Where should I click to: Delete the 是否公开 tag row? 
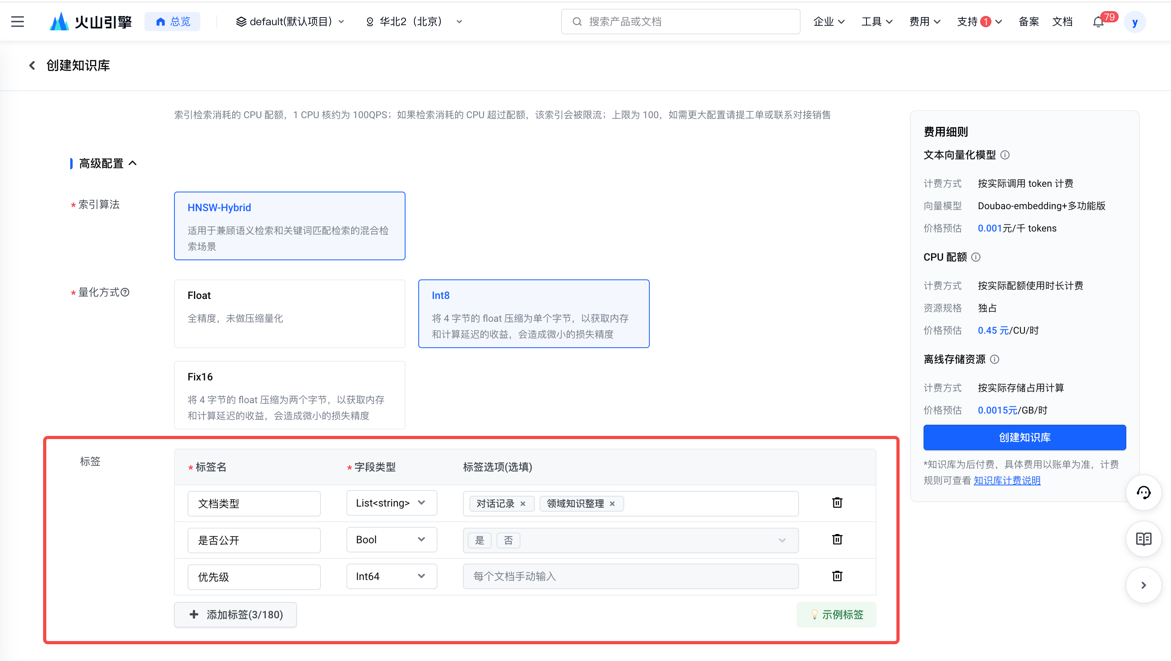[837, 539]
